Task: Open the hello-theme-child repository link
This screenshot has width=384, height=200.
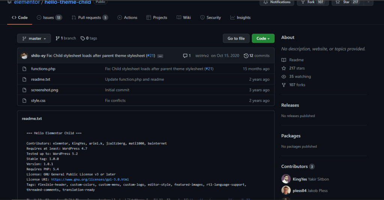Action: point(67,2)
